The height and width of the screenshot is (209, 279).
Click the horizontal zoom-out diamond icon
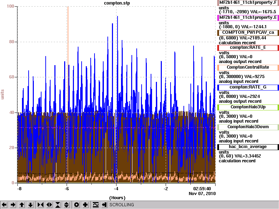(x=49, y=205)
